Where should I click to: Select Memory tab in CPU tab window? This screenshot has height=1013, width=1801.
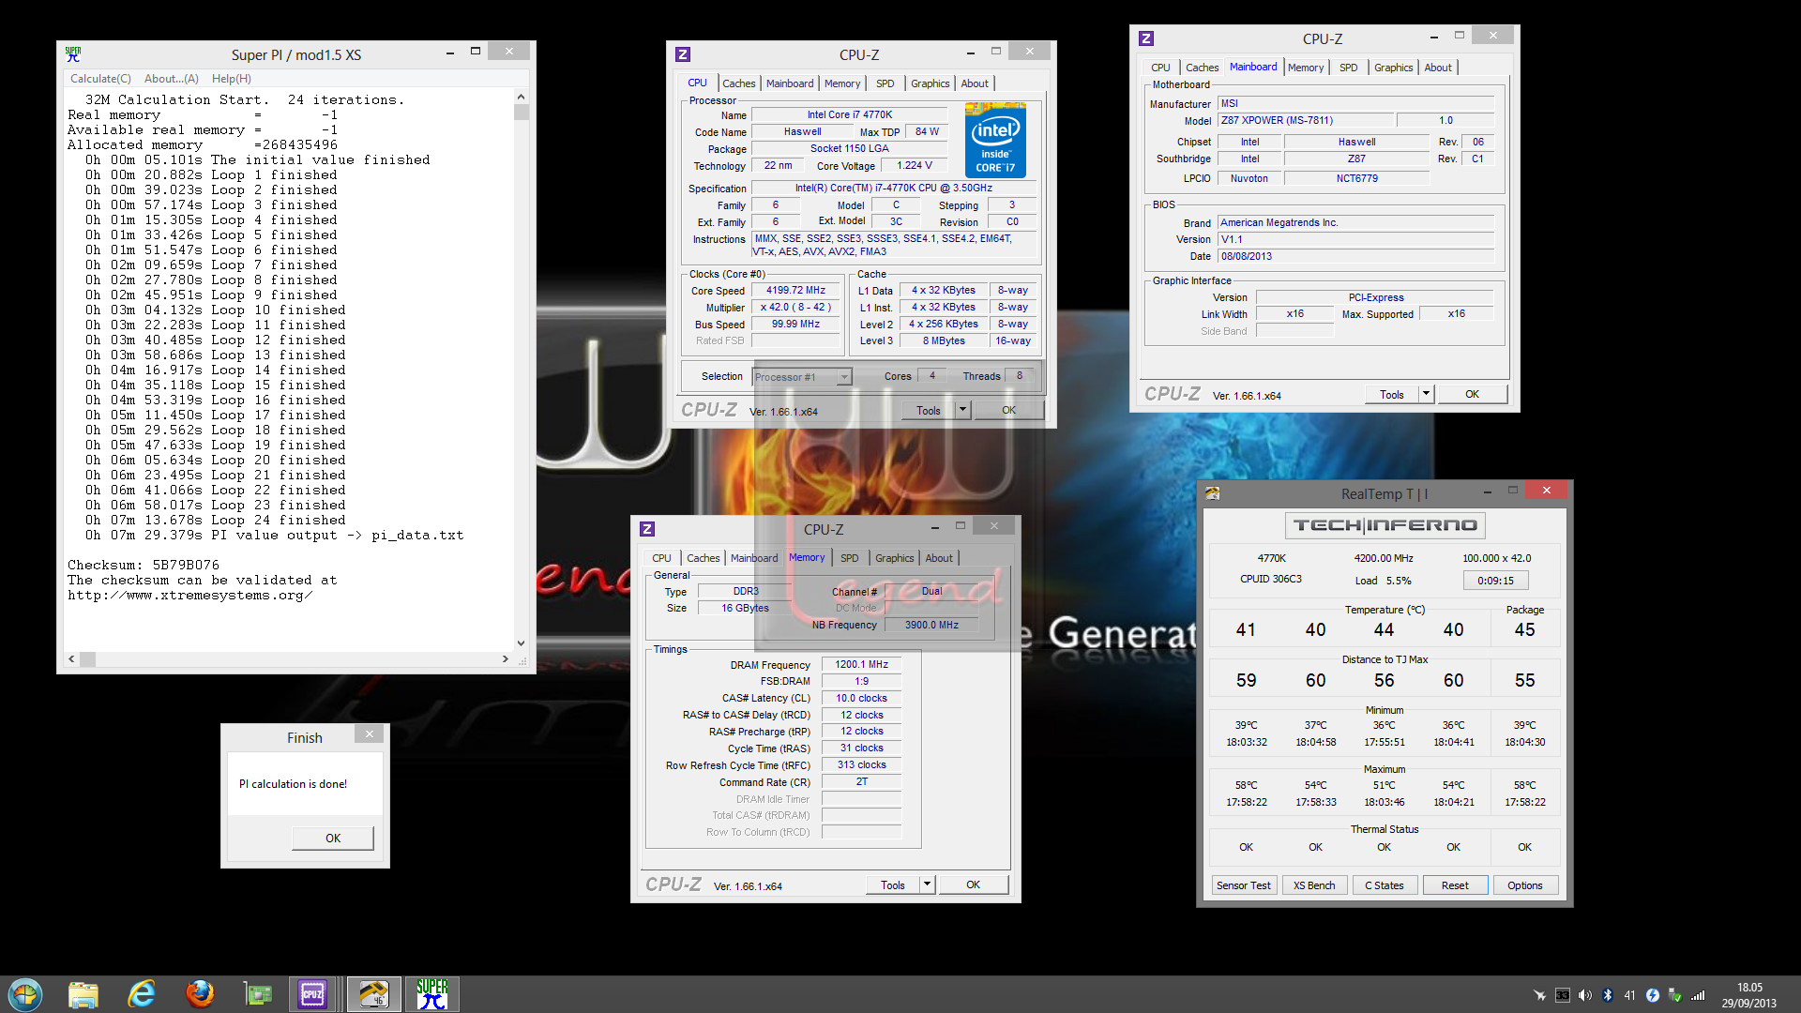click(842, 83)
